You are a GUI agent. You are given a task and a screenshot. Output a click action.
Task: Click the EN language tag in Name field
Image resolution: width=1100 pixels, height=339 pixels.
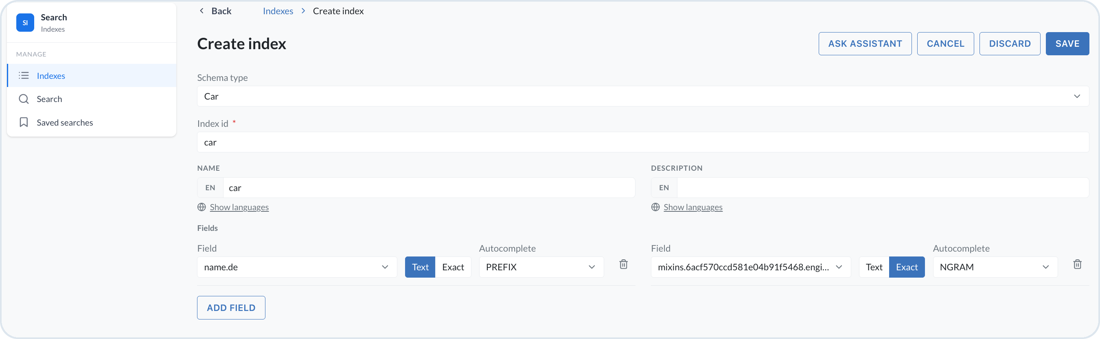[210, 188]
